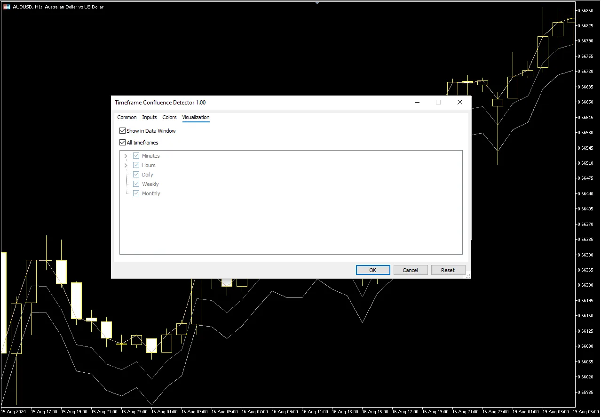Viewport: 601px width, 417px height.
Task: Close the Timeframe Confluence Detector dialog
Action: pyautogui.click(x=460, y=102)
